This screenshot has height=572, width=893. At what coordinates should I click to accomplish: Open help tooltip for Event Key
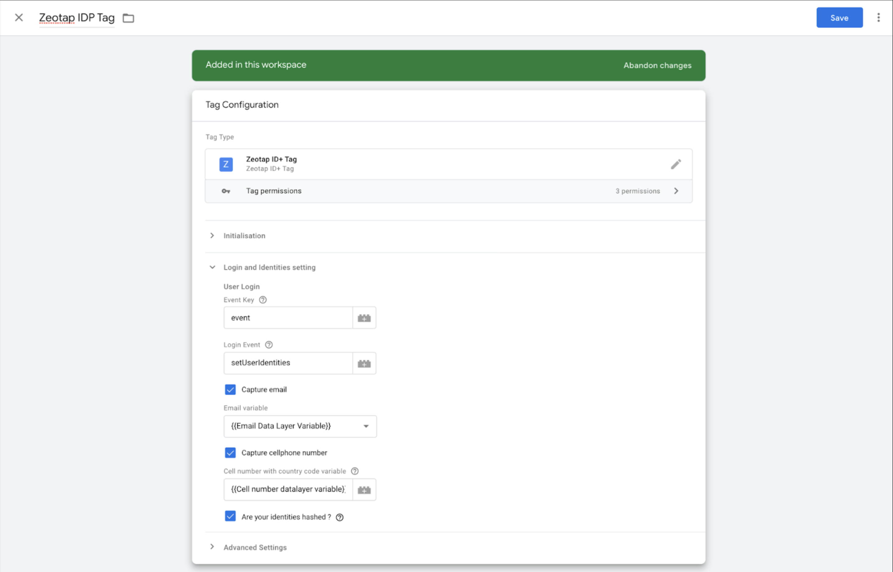coord(263,300)
